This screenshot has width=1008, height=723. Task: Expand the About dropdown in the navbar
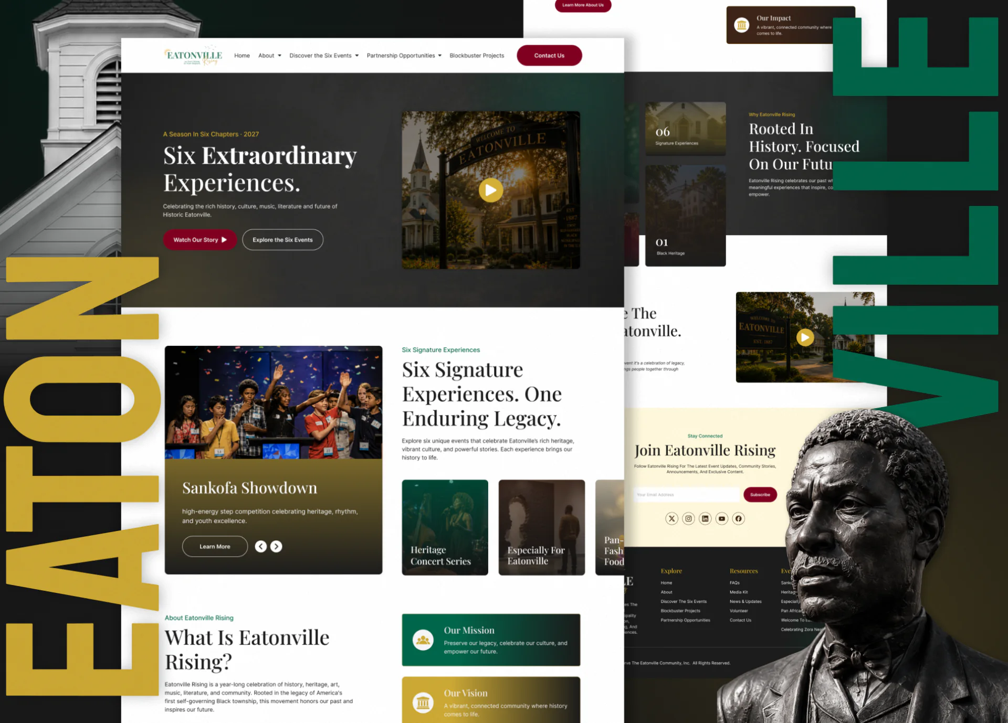coord(270,56)
